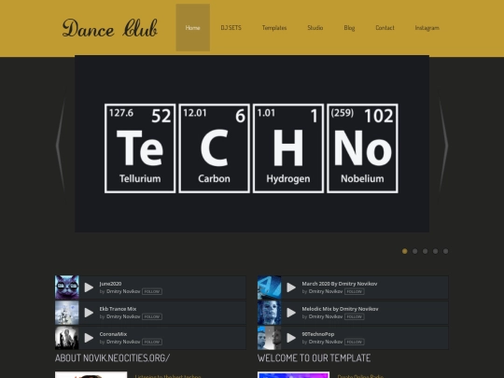Click the 90TechnoPop cover thumbnail
The image size is (504, 378).
point(270,338)
